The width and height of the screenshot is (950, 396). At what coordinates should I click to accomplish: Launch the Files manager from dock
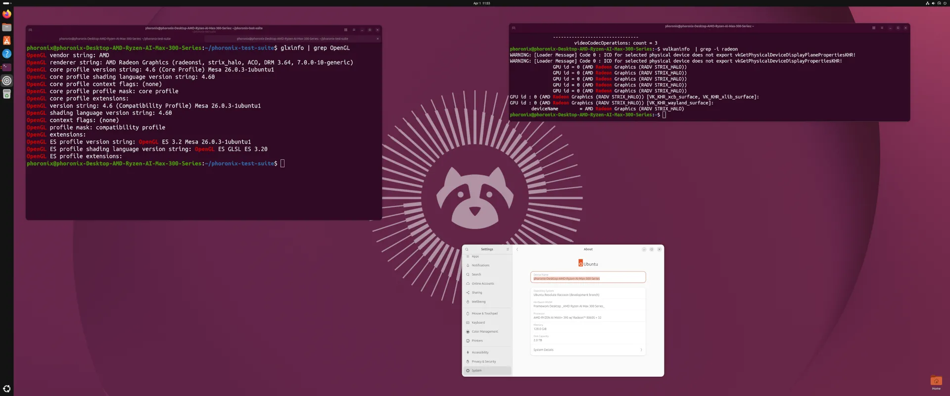7,28
